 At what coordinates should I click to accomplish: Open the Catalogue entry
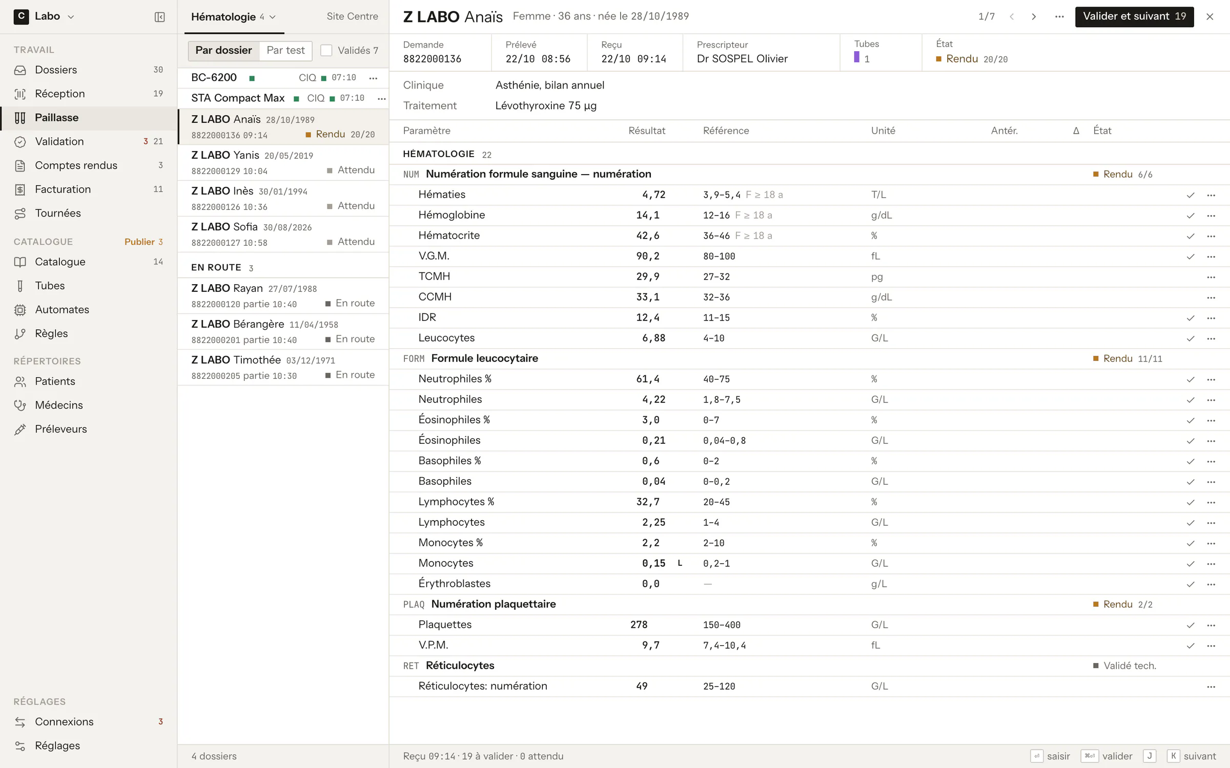coord(89,262)
